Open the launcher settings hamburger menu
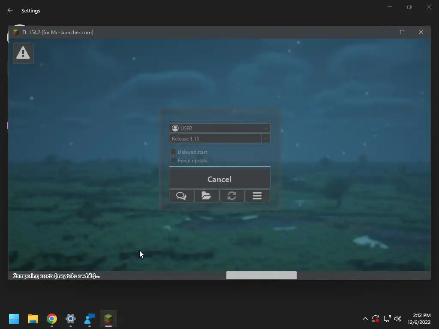 tap(257, 195)
